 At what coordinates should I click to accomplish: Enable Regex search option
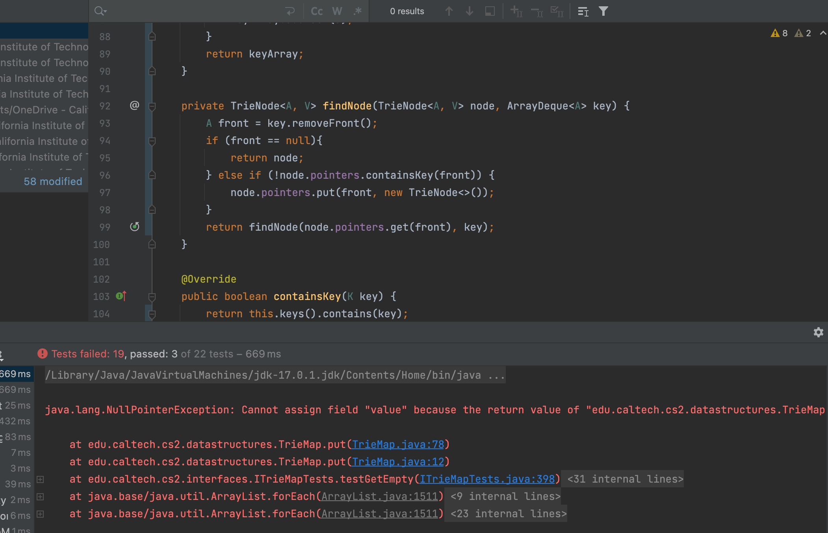(358, 11)
